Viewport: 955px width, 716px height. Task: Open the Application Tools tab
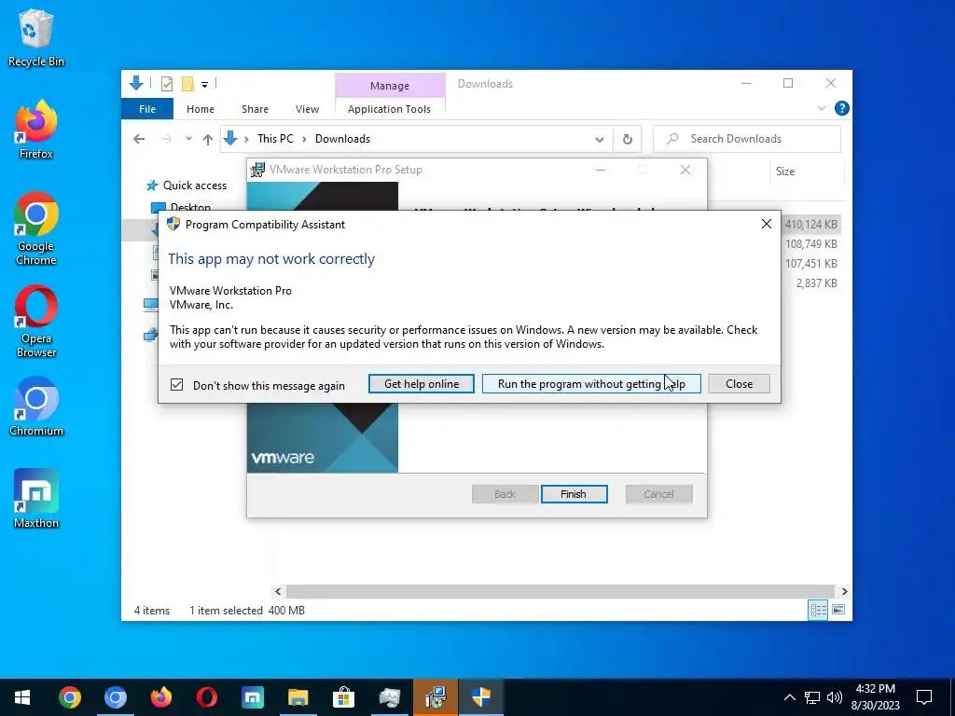pos(389,109)
